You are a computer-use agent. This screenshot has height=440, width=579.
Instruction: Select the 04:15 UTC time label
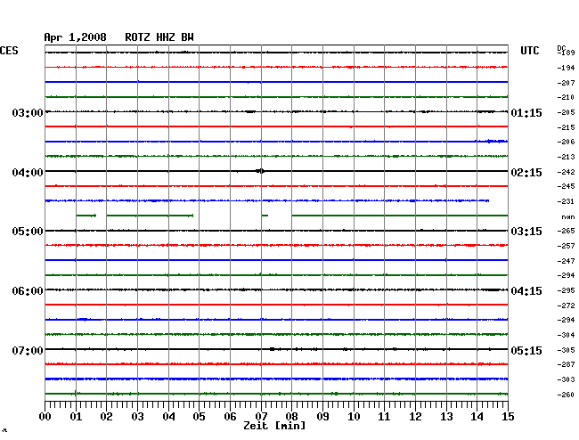(526, 291)
